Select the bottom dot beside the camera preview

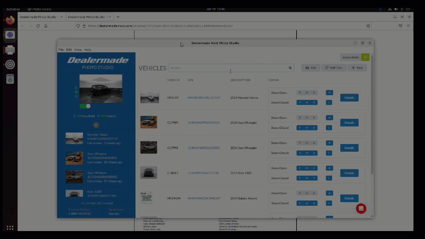[76, 96]
